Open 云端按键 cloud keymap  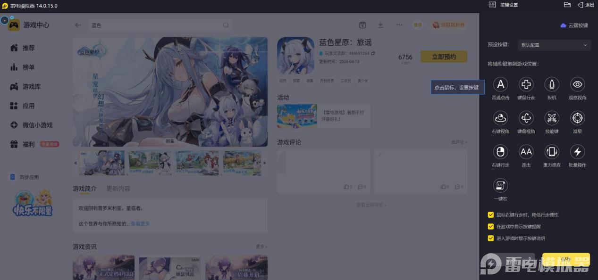tap(574, 25)
